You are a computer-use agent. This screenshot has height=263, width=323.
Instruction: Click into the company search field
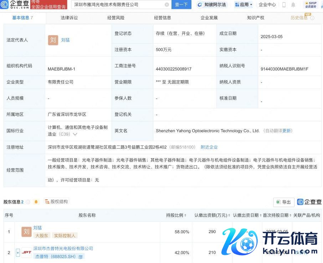118,5
